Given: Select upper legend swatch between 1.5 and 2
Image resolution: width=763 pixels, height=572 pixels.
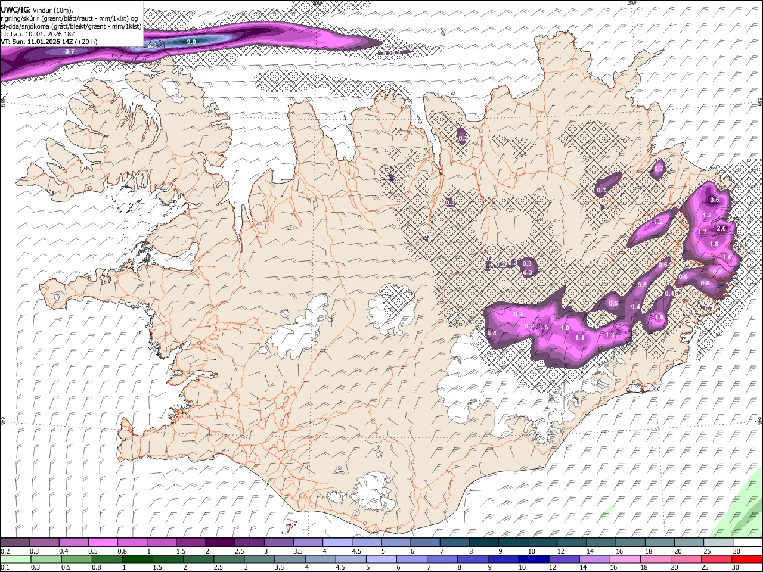Looking at the screenshot, I should click(x=191, y=543).
